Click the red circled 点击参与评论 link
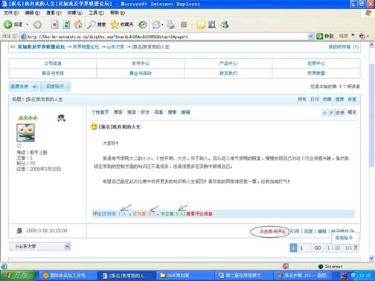 pos(272,231)
